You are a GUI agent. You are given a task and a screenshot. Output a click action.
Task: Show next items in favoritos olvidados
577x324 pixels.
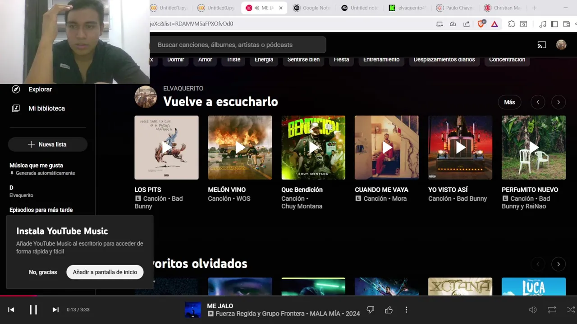click(559, 264)
